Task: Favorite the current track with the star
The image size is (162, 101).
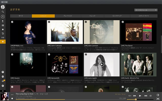Action: click(12, 98)
